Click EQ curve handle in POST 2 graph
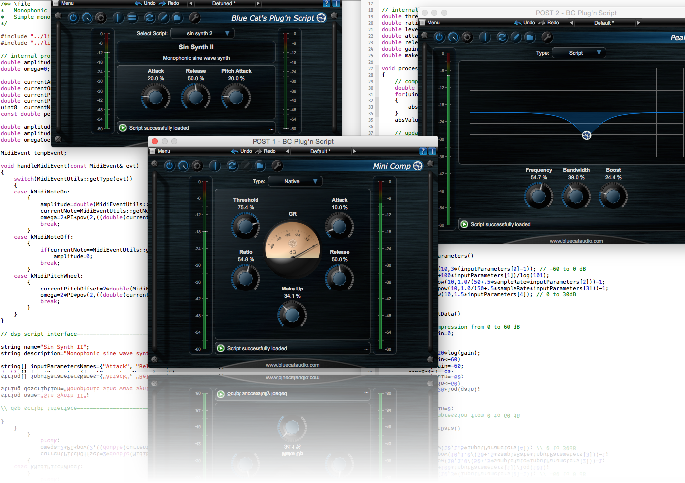Image resolution: width=685 pixels, height=483 pixels. (x=587, y=135)
